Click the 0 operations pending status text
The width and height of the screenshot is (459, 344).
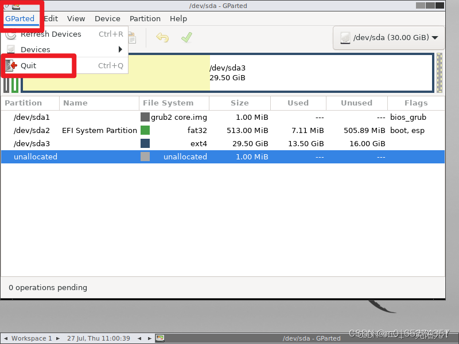pos(48,288)
